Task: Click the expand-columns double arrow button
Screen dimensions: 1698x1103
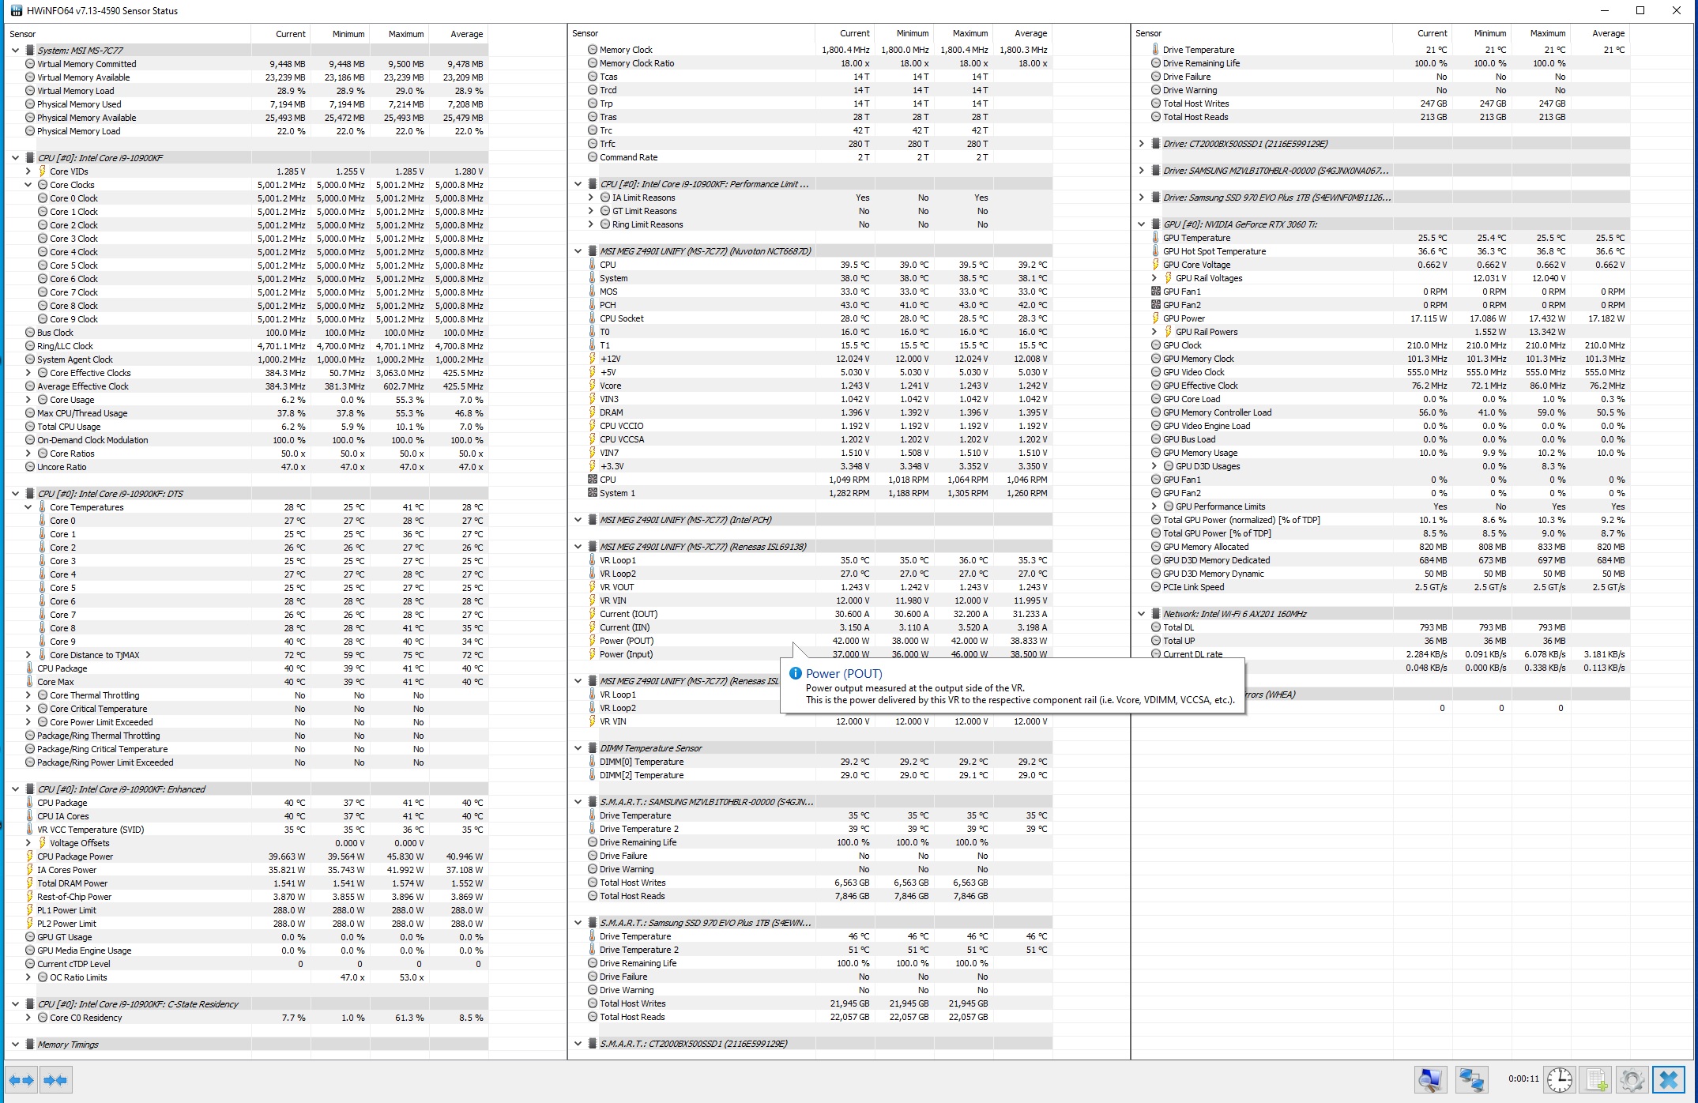Action: 21,1080
